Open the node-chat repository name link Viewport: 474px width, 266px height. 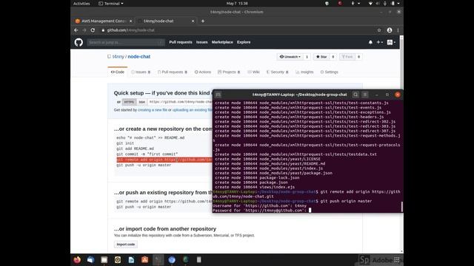pyautogui.click(x=139, y=57)
